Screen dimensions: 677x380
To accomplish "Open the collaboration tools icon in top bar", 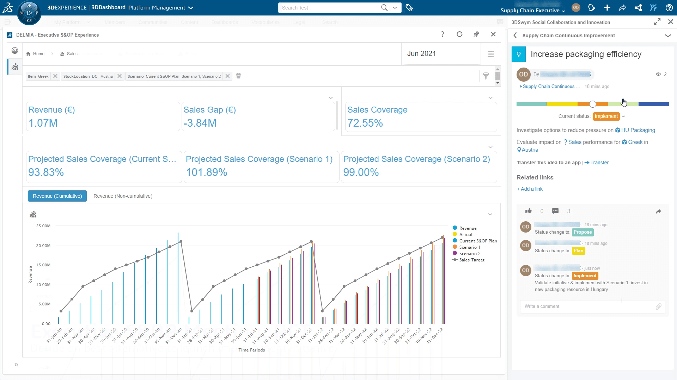I will point(653,8).
